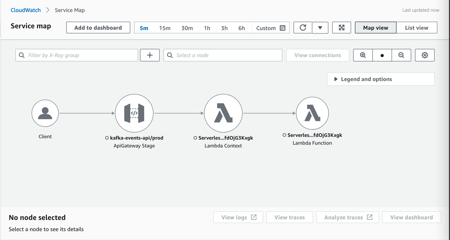Select the kafka-events-api/prod ApiGateway node
Image resolution: width=450 pixels, height=240 pixels.
point(134,113)
